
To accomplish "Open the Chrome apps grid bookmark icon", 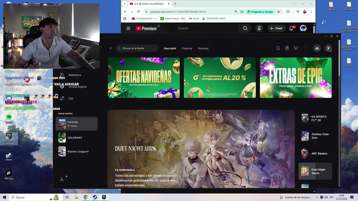I will tap(125, 19).
